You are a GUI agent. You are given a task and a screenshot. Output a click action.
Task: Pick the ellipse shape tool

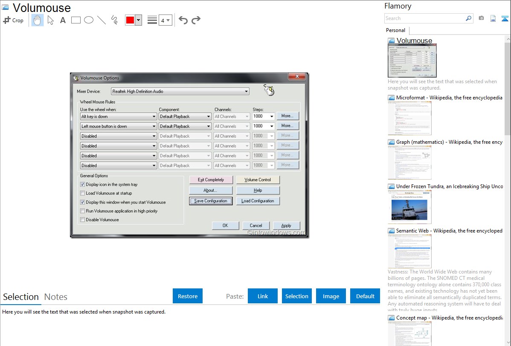click(89, 20)
